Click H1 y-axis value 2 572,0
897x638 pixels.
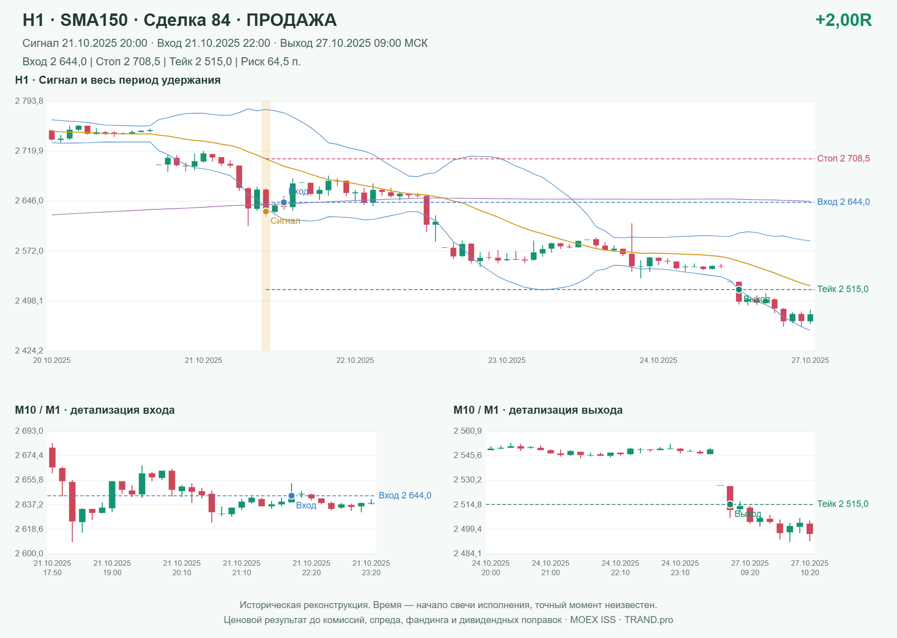click(x=29, y=251)
